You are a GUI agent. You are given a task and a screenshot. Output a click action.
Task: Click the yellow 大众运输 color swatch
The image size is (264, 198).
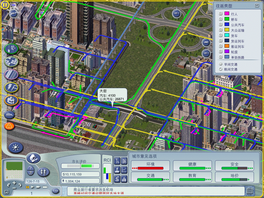(227, 30)
